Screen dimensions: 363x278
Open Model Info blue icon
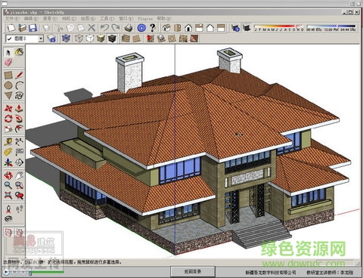(141, 28)
